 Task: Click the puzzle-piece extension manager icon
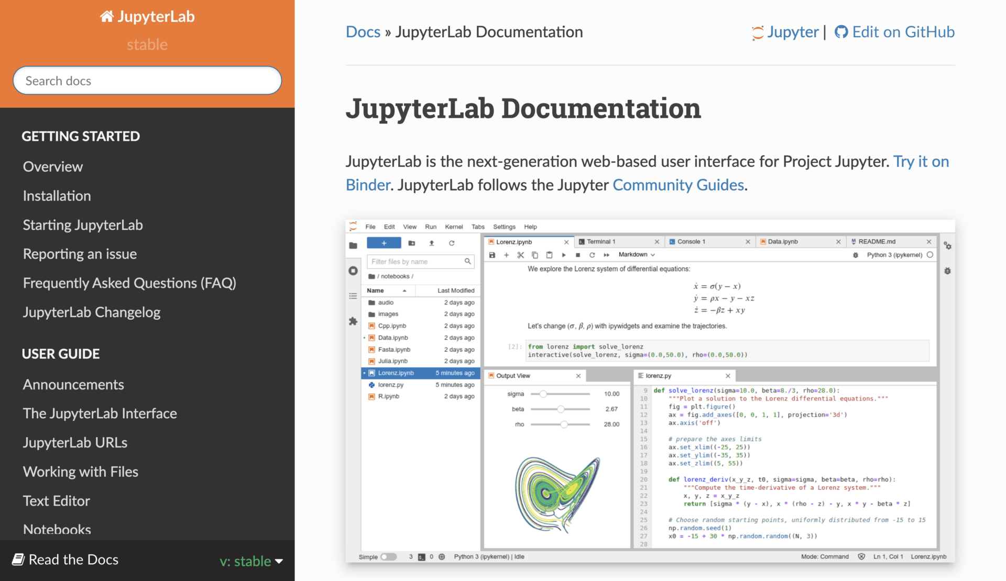point(353,321)
